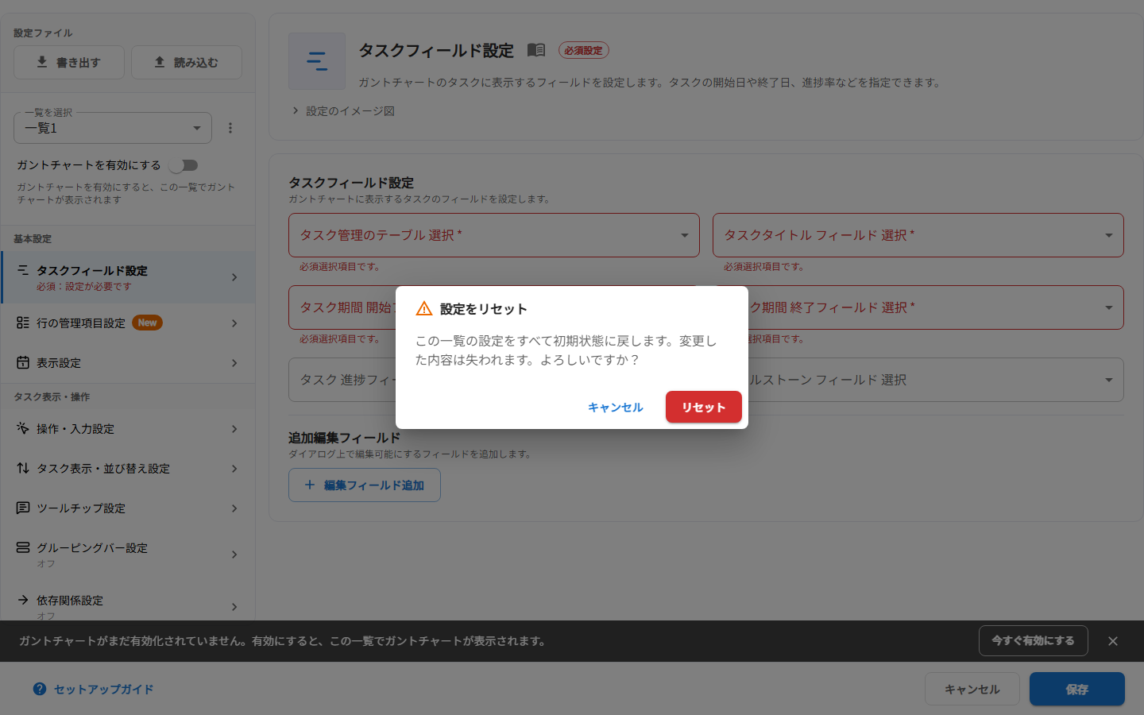Image resolution: width=1144 pixels, height=715 pixels.
Task: Click the red リセット button in dialog
Action: tap(703, 407)
